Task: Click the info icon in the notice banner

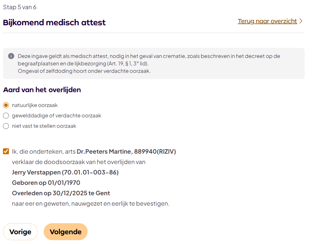Action: (11, 56)
